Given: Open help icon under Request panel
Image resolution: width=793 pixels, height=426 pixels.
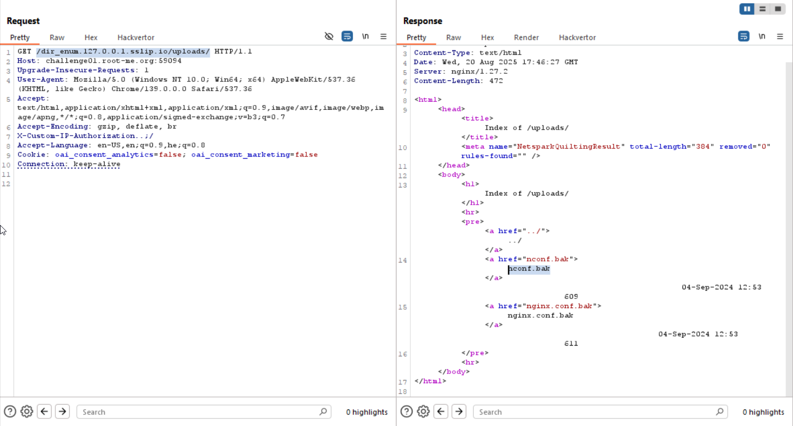Looking at the screenshot, I should (x=10, y=412).
